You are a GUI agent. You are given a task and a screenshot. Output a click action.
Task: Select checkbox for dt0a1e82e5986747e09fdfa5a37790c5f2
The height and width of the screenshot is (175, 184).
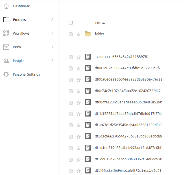71,68
